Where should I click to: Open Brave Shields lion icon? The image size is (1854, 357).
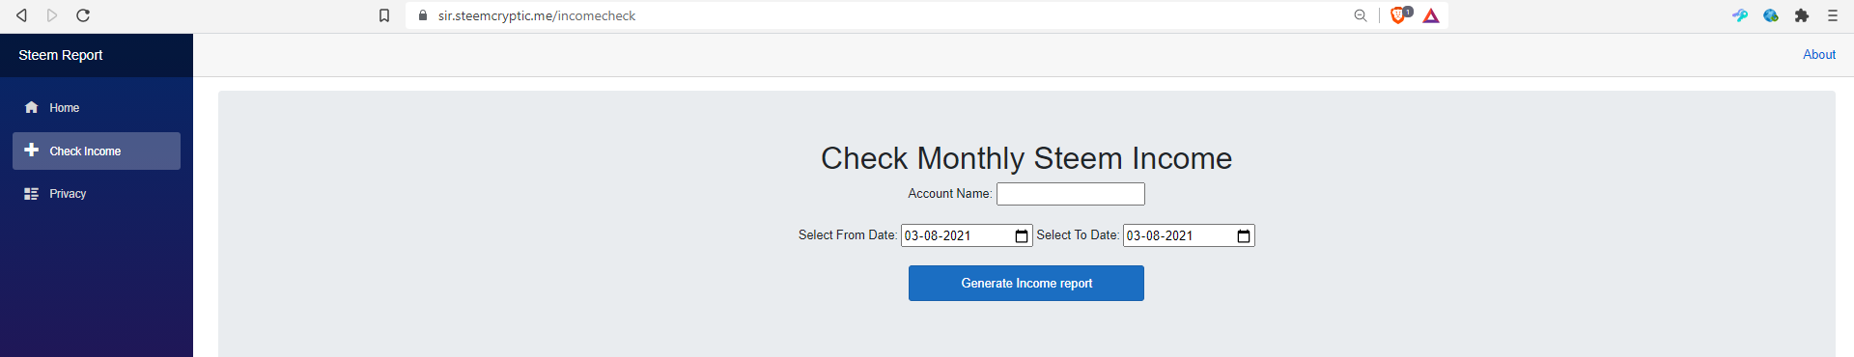click(x=1399, y=15)
